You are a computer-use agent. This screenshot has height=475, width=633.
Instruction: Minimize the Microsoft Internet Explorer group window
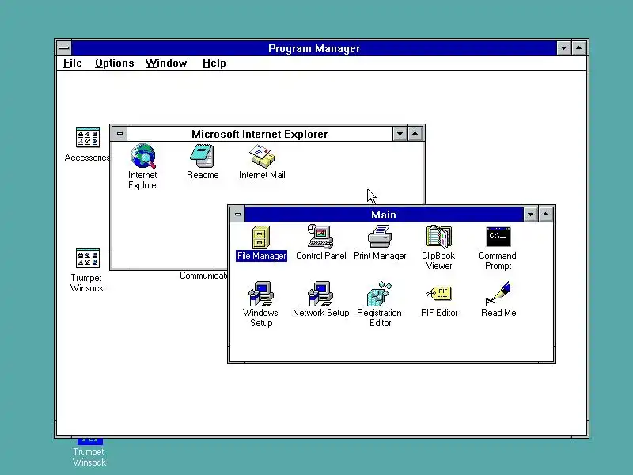pyautogui.click(x=400, y=134)
